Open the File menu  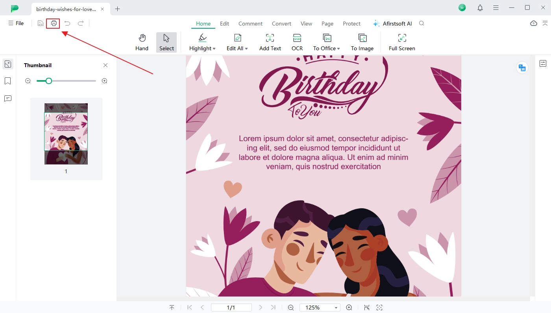[16, 24]
